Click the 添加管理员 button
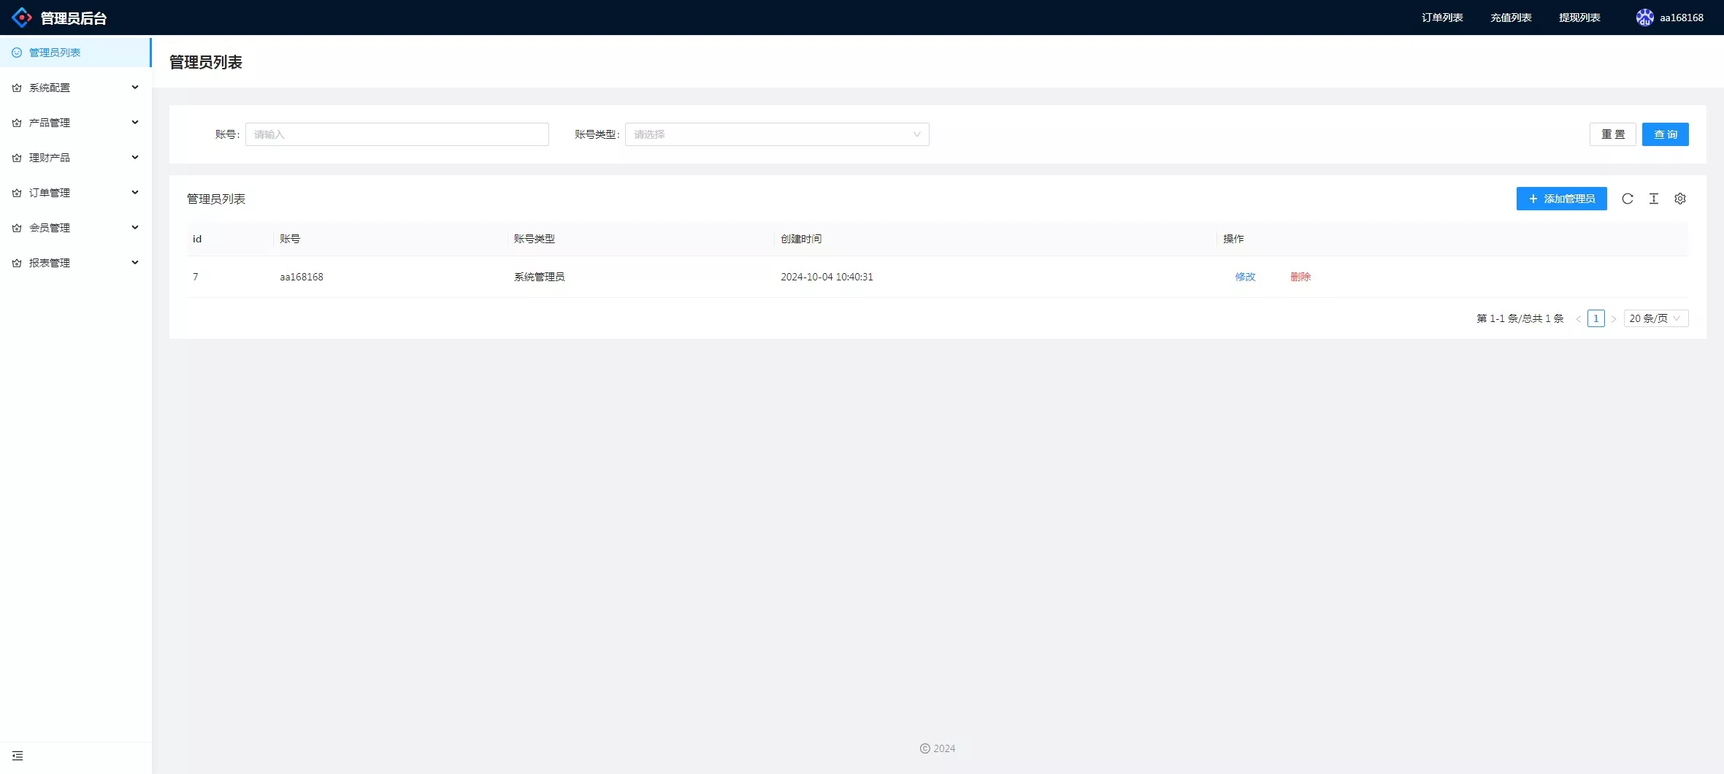1724x774 pixels. coord(1561,199)
